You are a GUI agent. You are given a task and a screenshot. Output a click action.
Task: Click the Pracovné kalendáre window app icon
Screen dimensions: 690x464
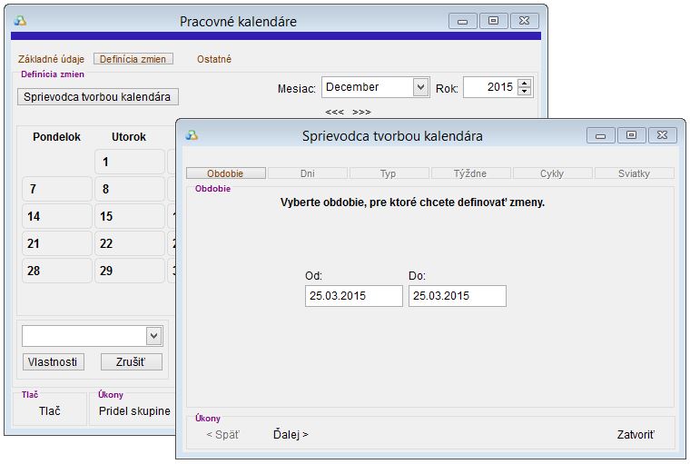(x=20, y=21)
